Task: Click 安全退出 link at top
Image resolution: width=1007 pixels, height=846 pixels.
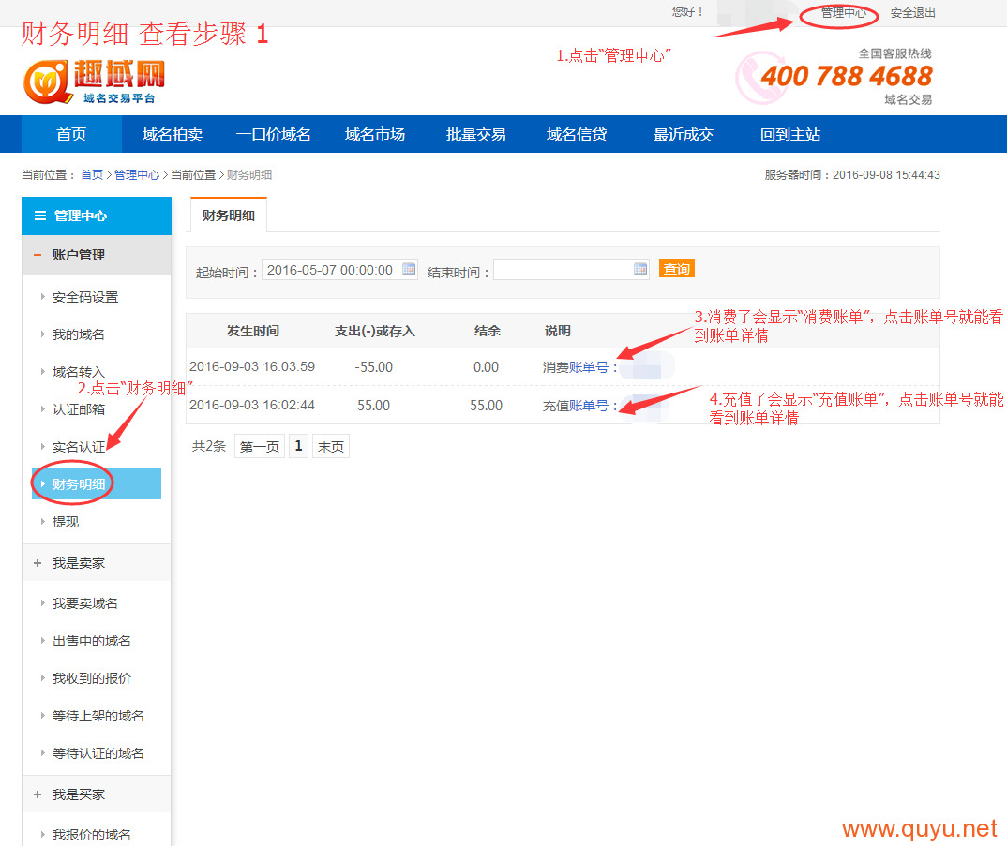Action: 912,13
